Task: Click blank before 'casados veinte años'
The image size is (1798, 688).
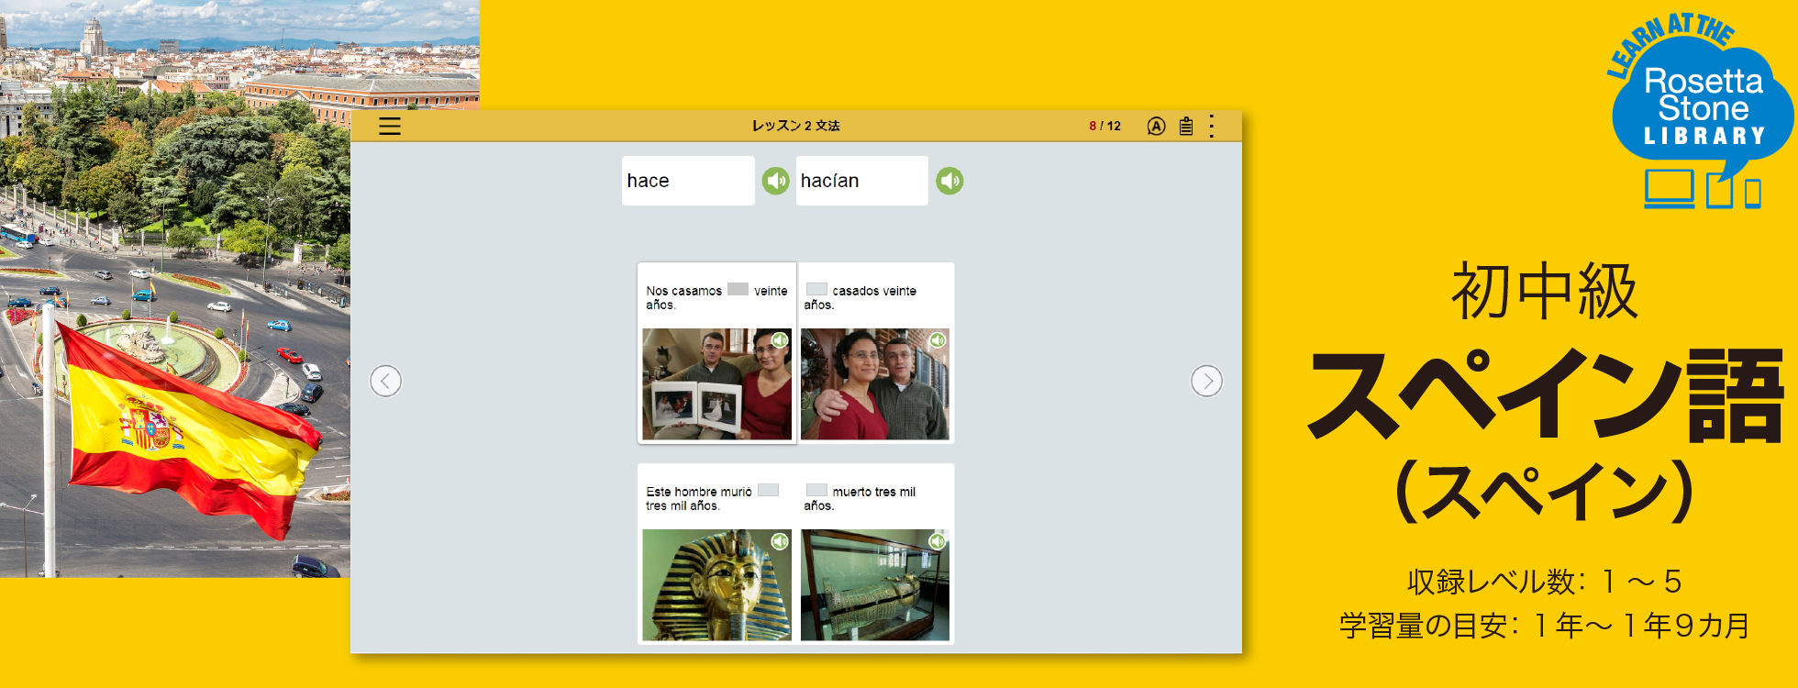Action: [816, 290]
